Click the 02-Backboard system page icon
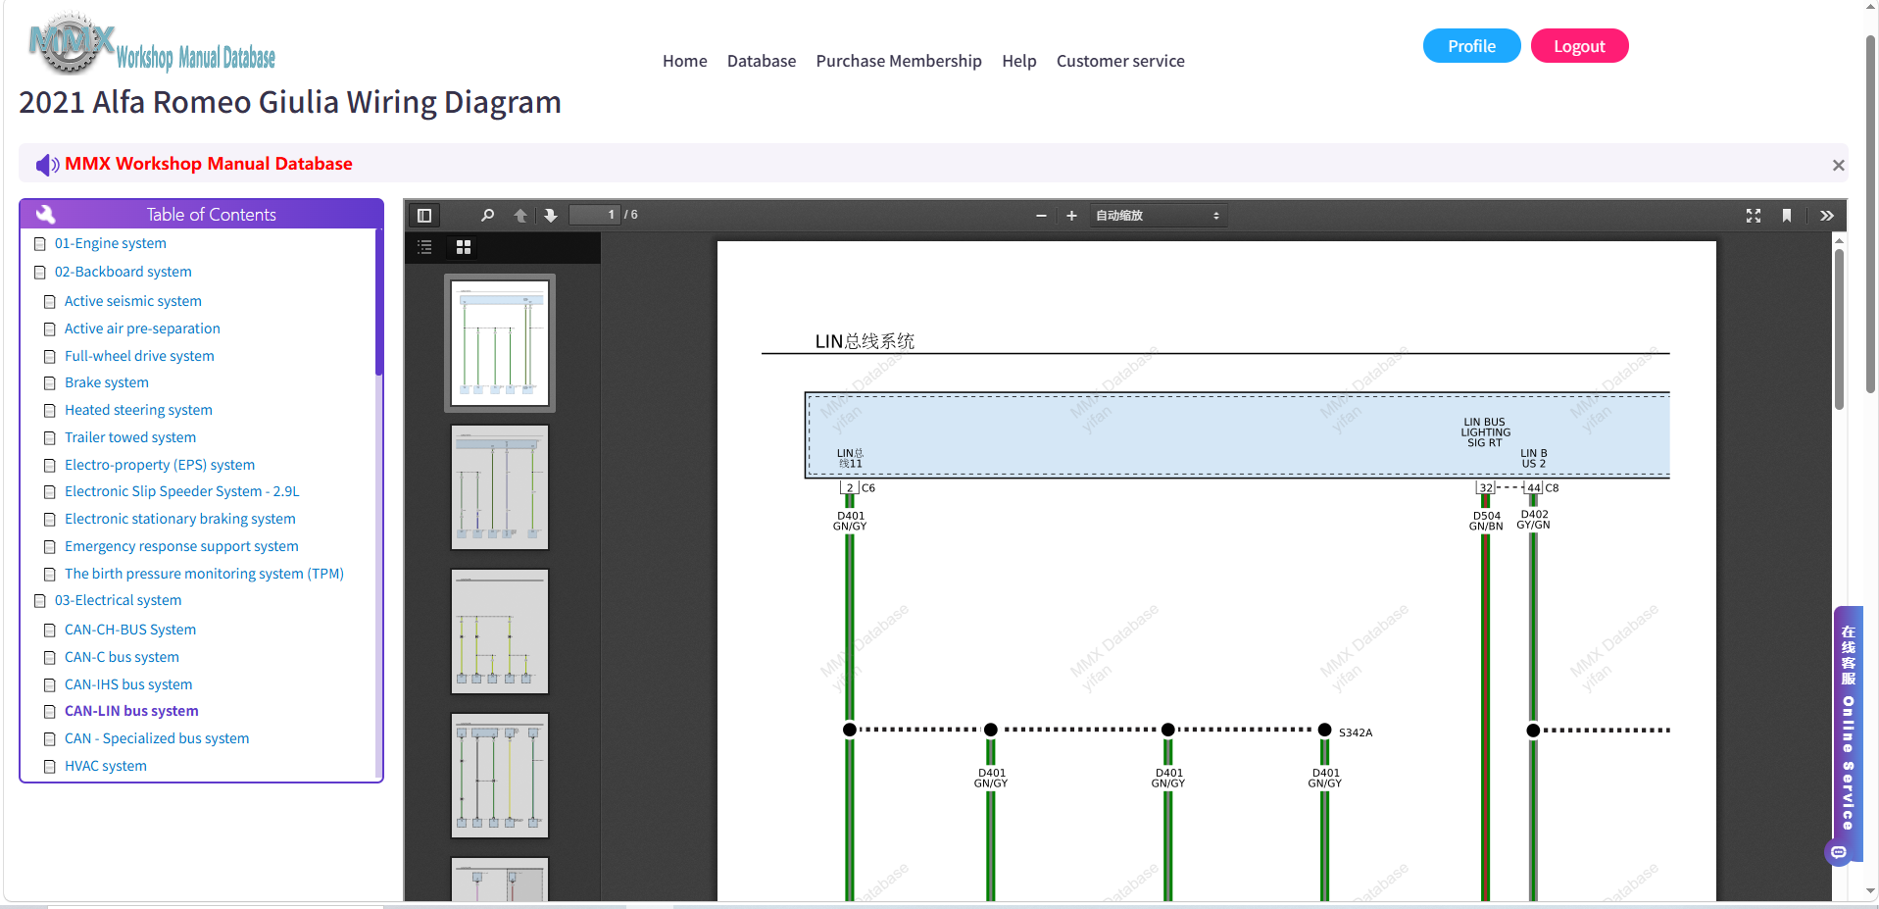Viewport: 1879px width, 909px height. pos(40,273)
